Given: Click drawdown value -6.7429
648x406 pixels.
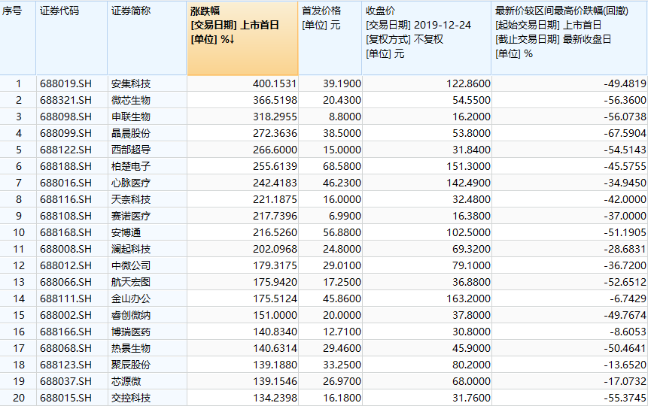Looking at the screenshot, I should click(628, 298).
